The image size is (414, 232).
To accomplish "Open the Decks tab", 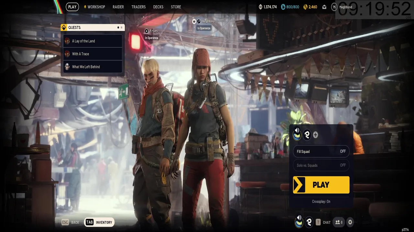I will [x=158, y=7].
